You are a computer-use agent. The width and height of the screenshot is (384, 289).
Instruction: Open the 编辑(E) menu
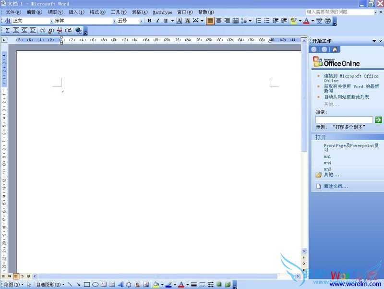pos(34,12)
